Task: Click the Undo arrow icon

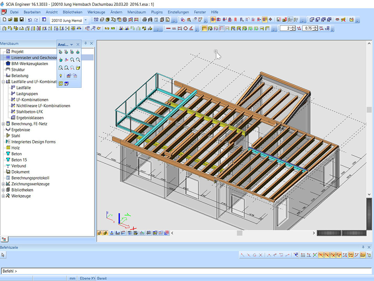Action: 30,20
